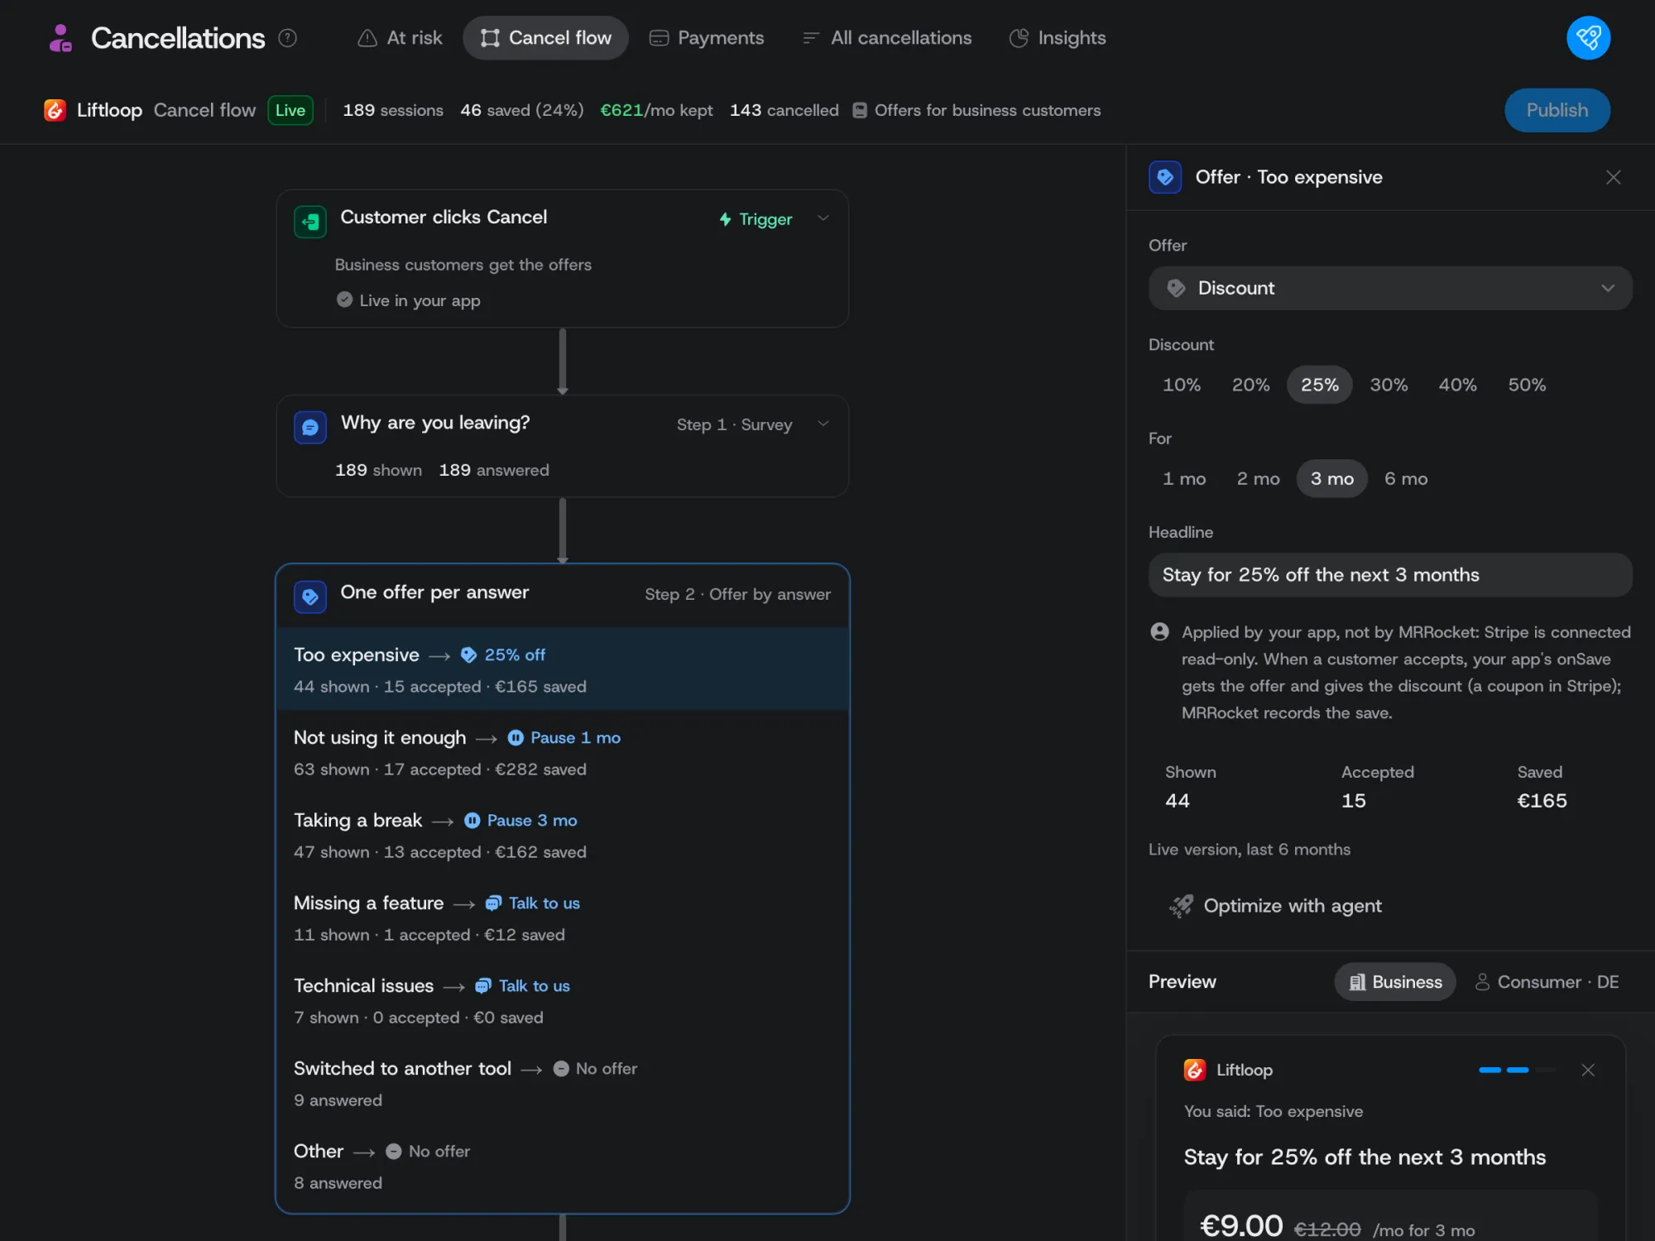Click the Live status badge
The width and height of the screenshot is (1655, 1241).
pos(290,110)
